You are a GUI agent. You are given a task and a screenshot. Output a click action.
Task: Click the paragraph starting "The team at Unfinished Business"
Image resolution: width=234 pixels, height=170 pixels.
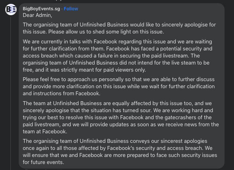click(x=120, y=117)
